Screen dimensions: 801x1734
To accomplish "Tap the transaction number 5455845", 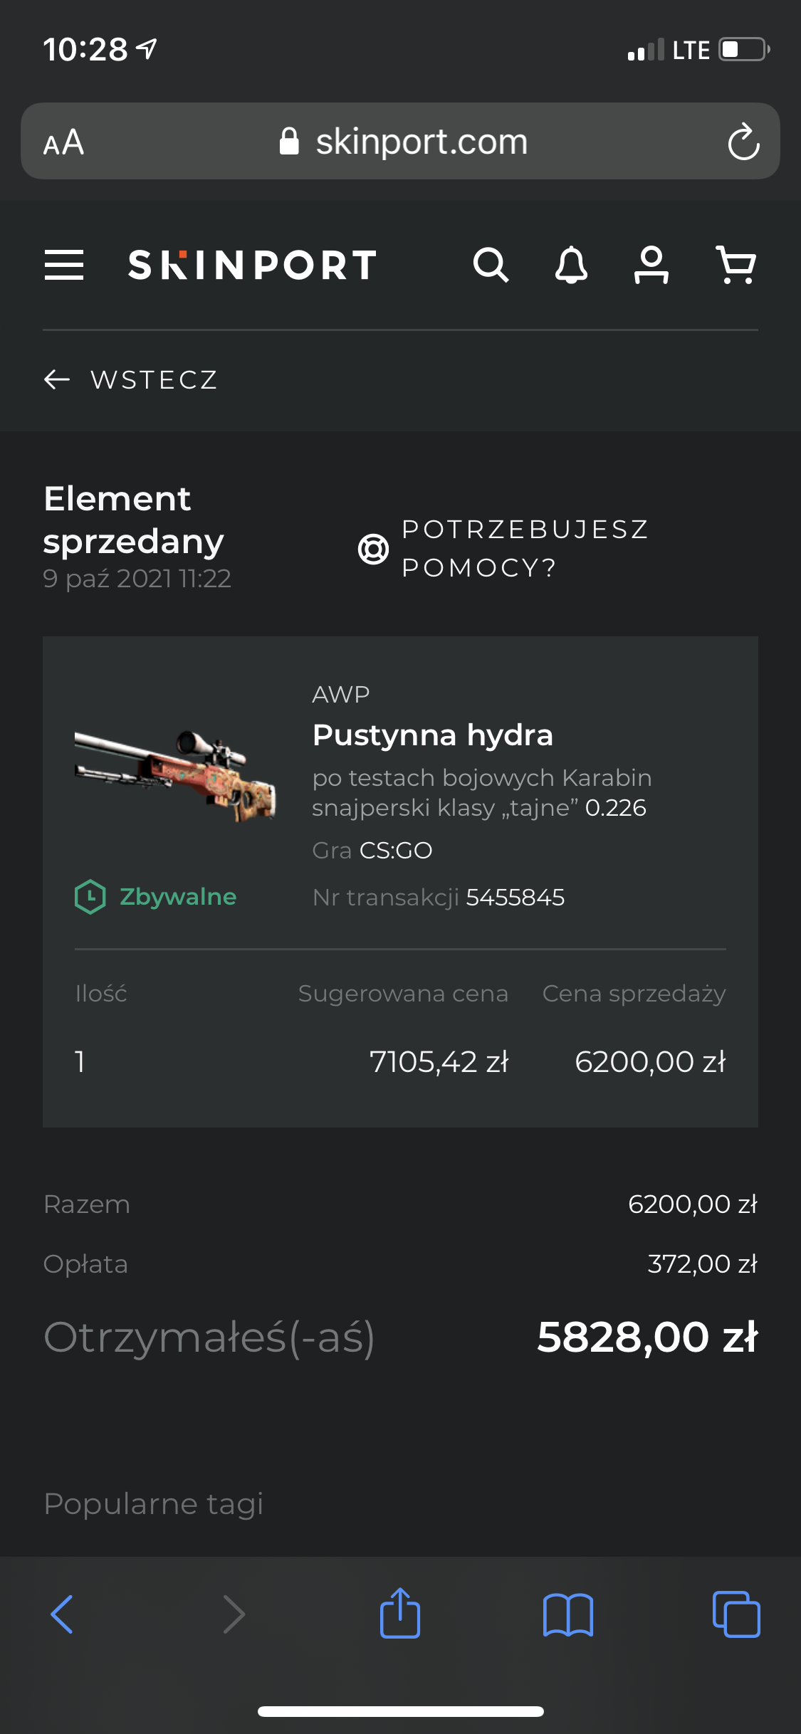I will tap(515, 898).
